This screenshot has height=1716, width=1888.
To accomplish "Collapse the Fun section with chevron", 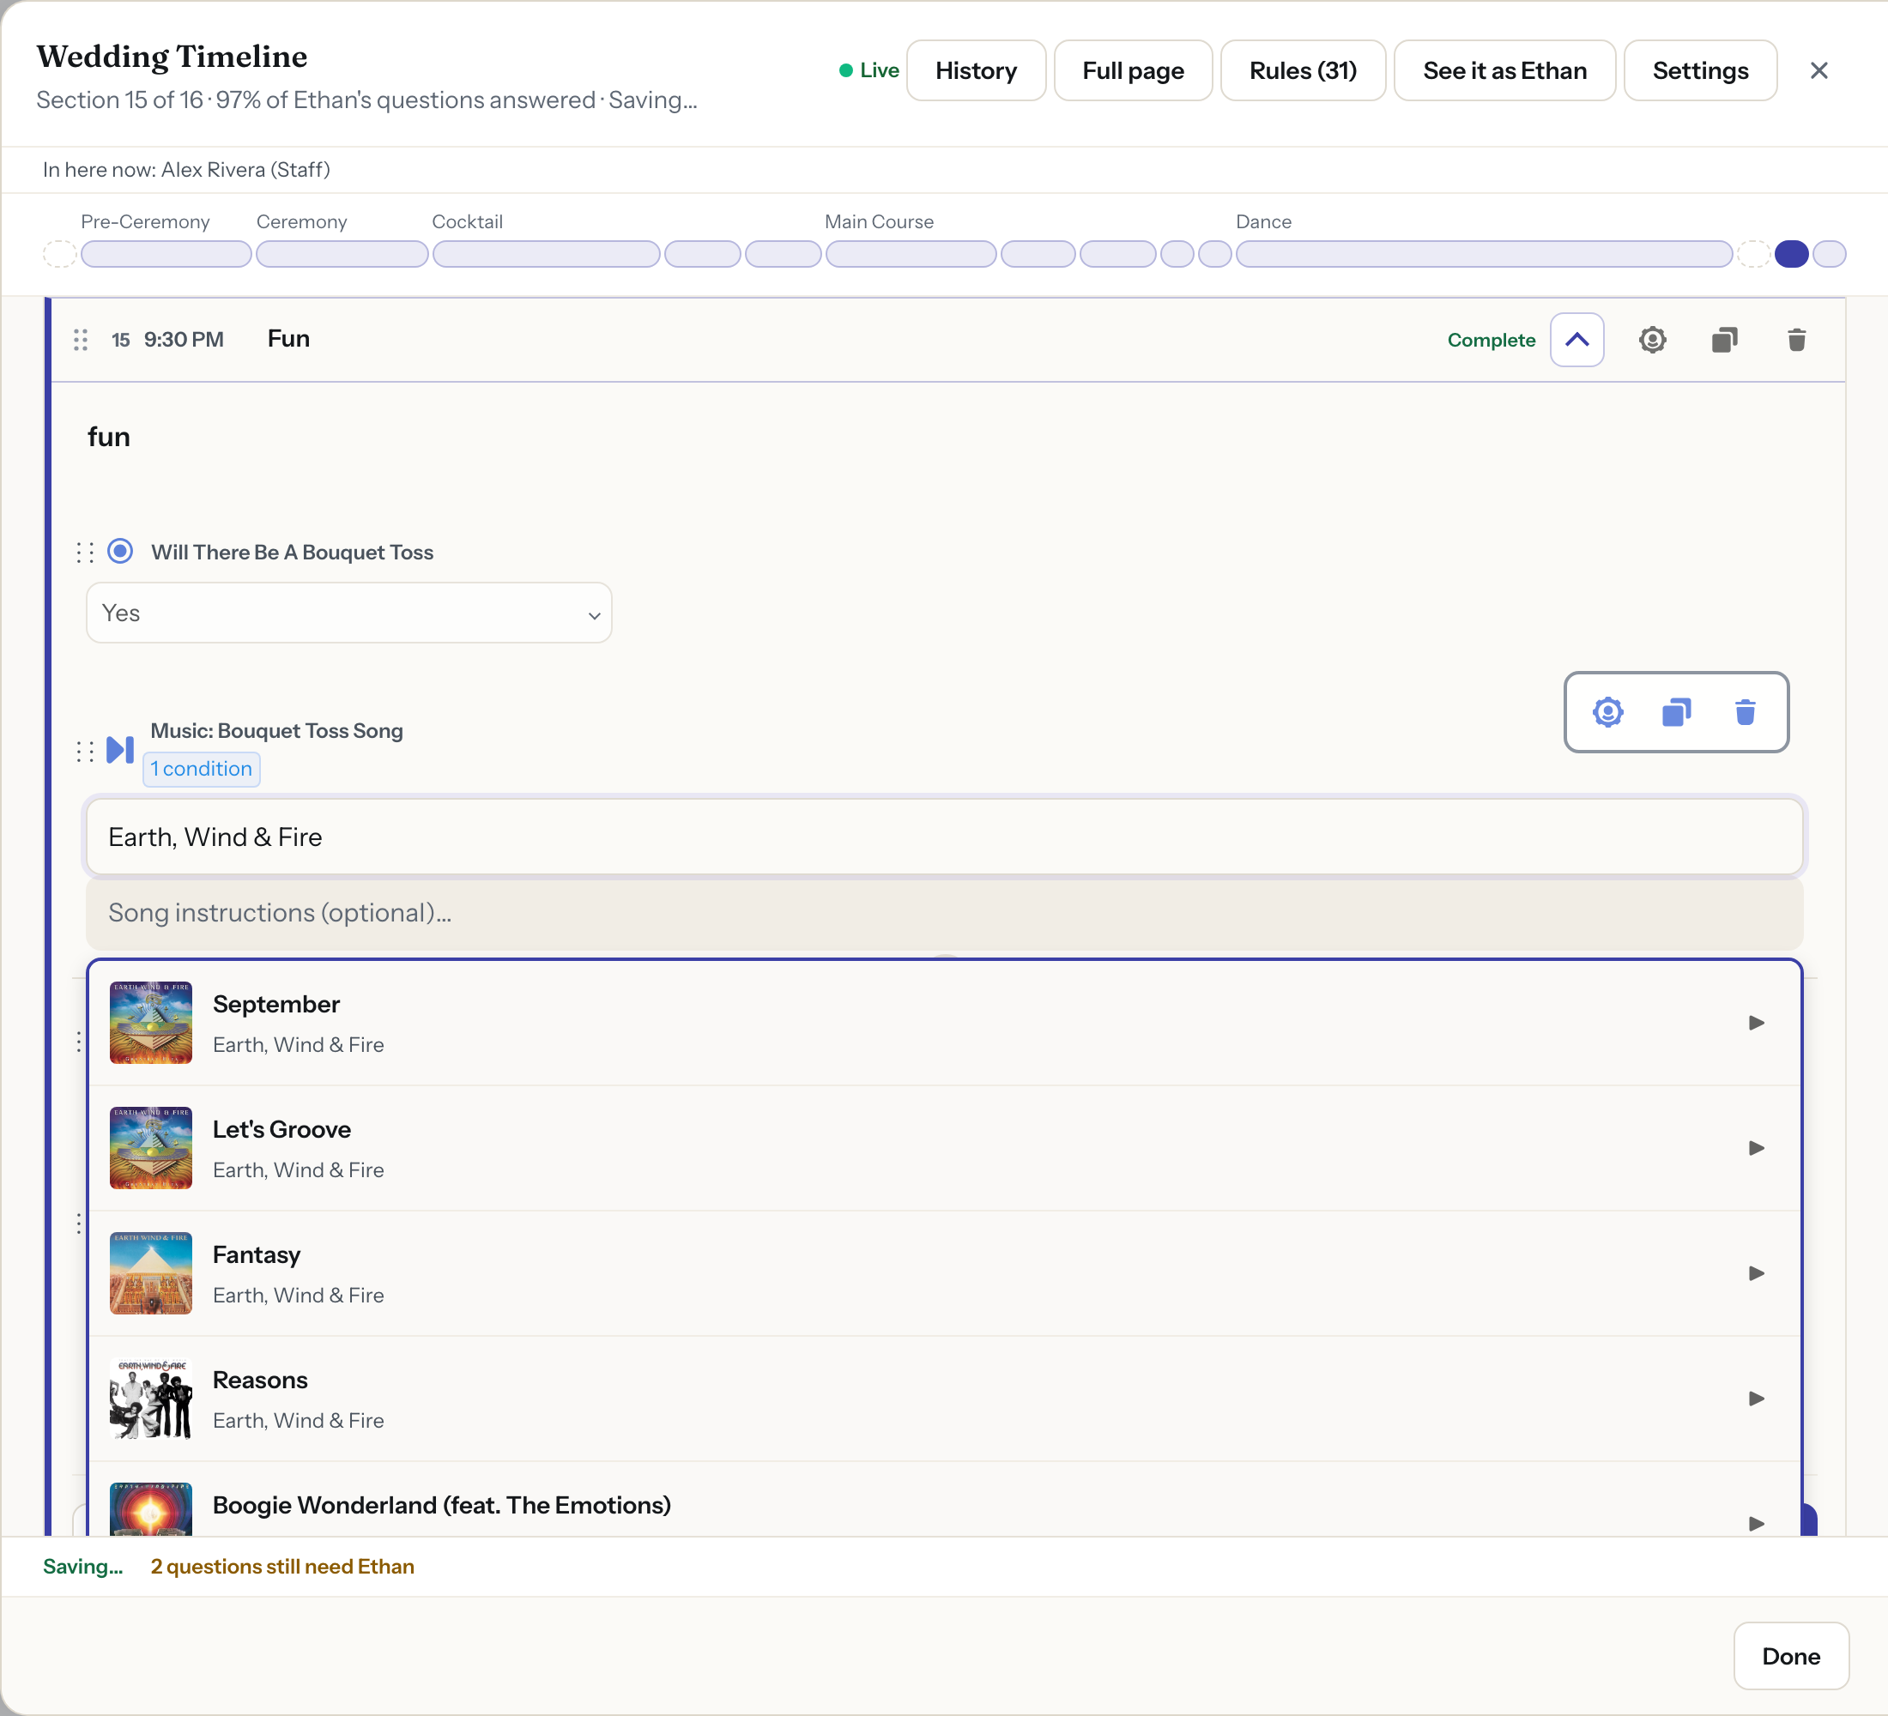I will pyautogui.click(x=1577, y=340).
